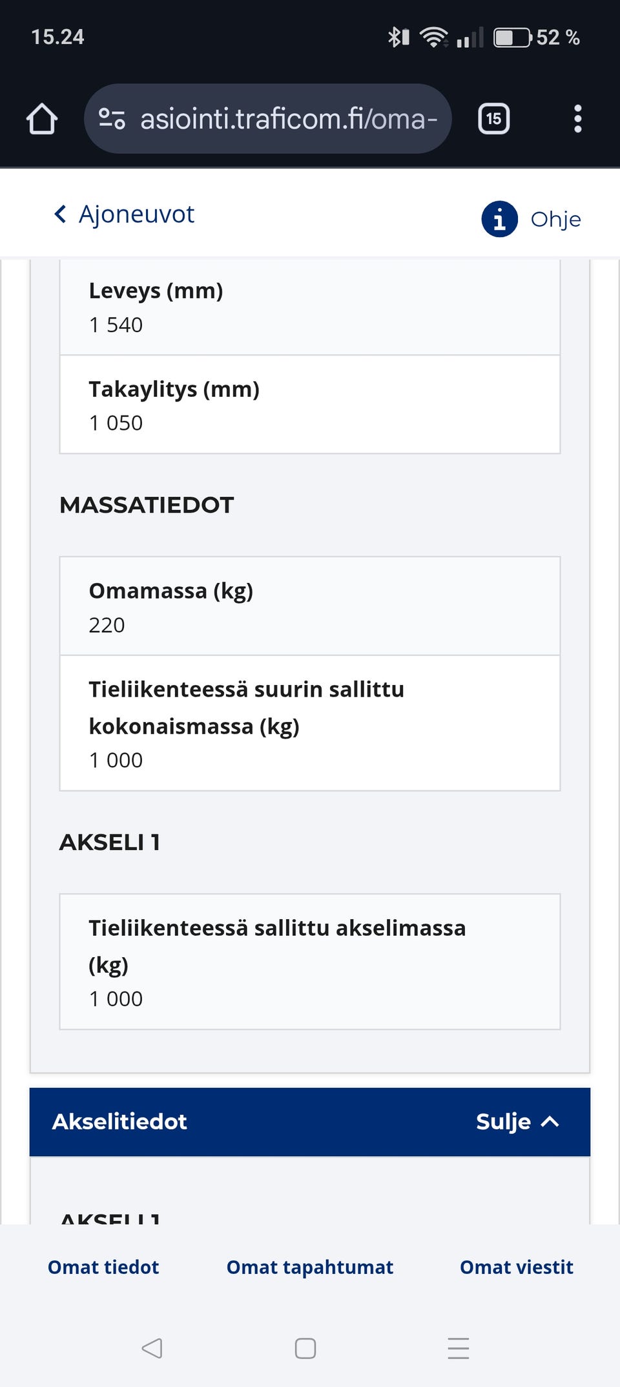The width and height of the screenshot is (620, 1387).
Task: Switch to Omat viestit section
Action: pos(516,1267)
